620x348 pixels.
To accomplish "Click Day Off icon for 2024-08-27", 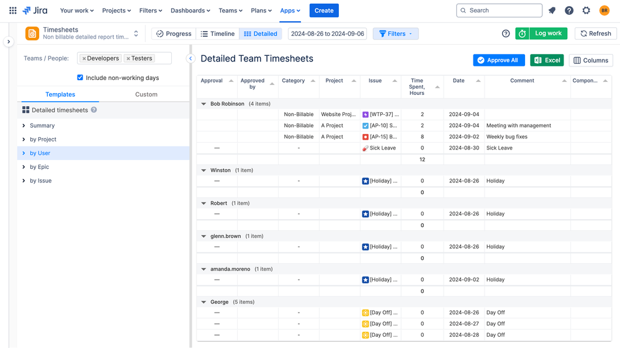I will click(366, 324).
